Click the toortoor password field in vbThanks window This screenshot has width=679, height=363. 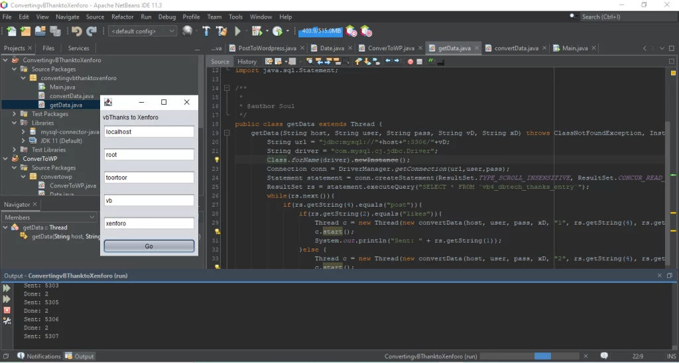(149, 178)
